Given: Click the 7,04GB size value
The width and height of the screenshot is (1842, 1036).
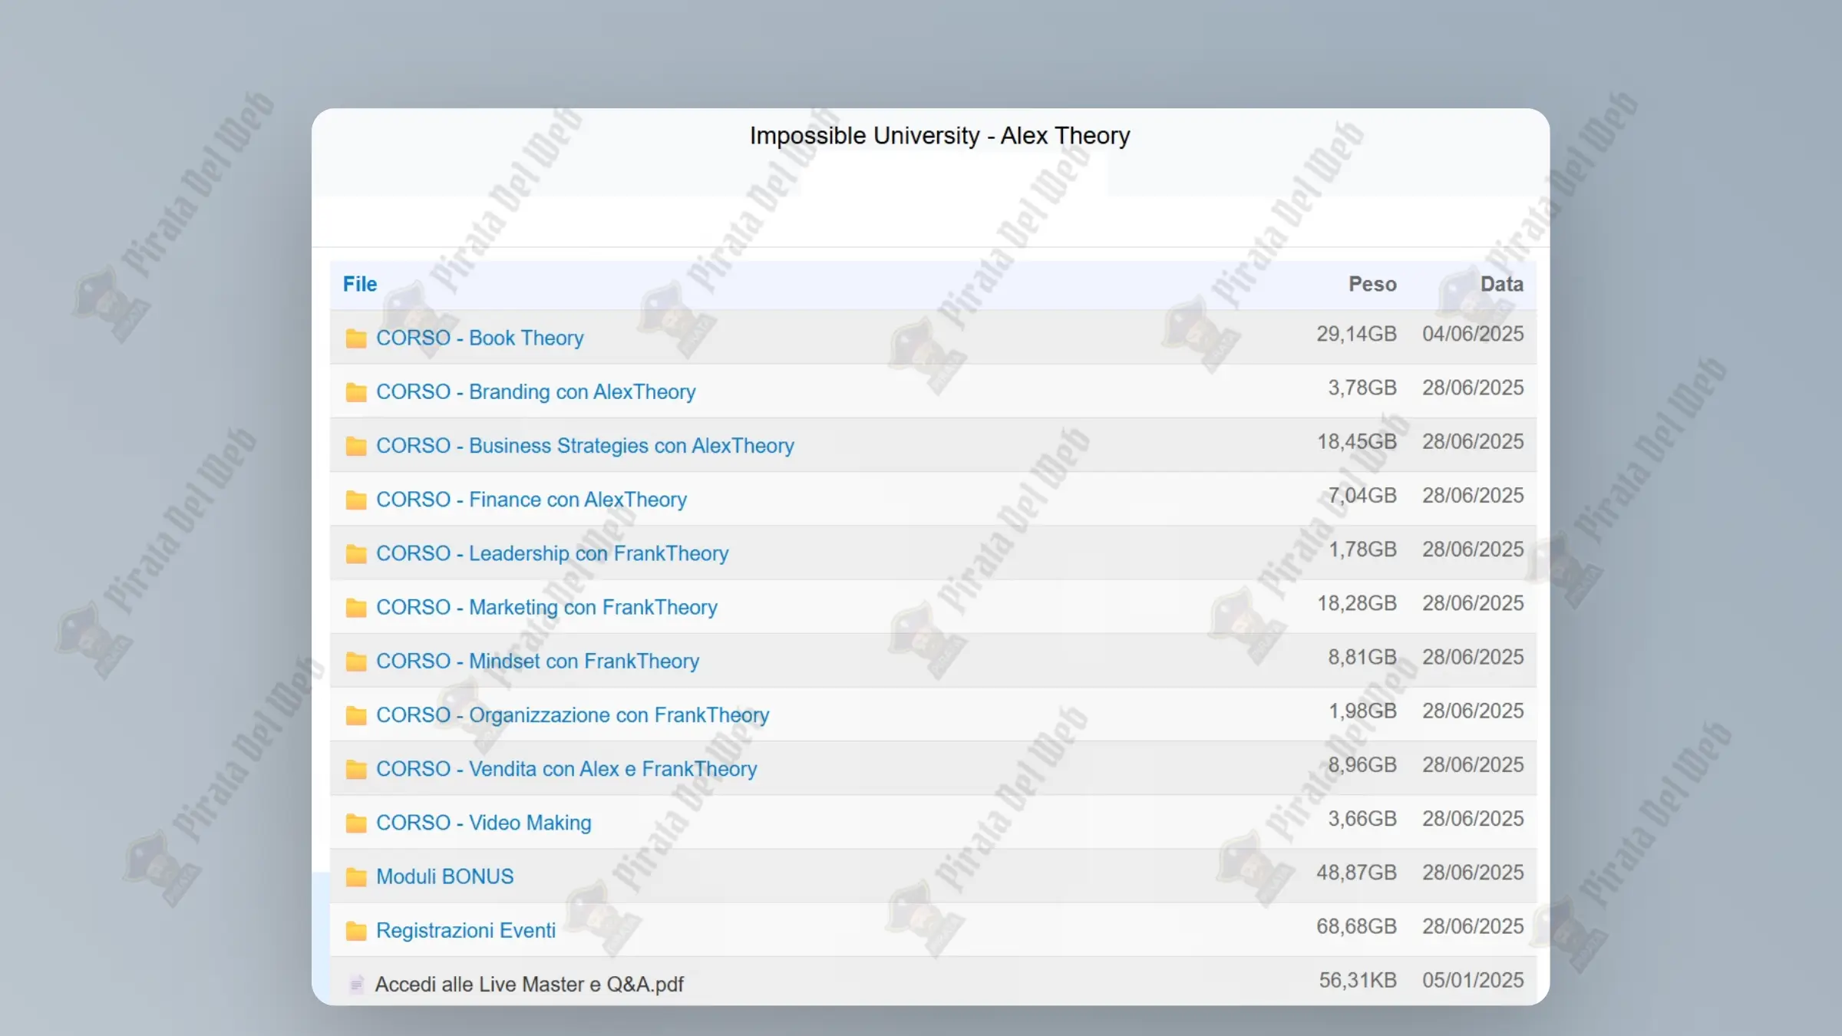Looking at the screenshot, I should pos(1362,495).
